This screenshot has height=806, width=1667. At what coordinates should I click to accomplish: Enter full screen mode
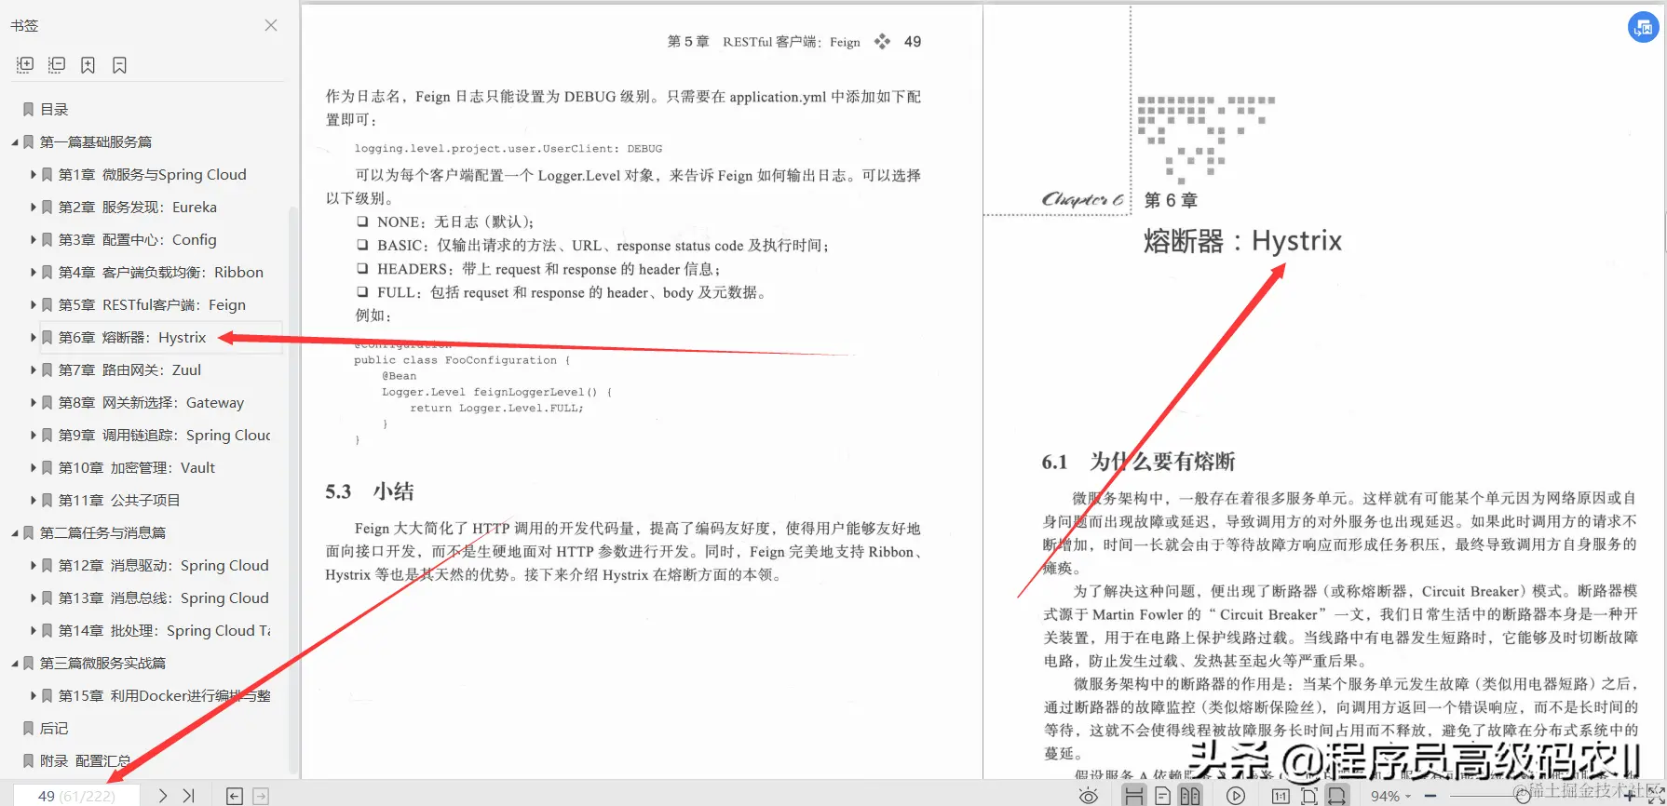pos(1656,796)
